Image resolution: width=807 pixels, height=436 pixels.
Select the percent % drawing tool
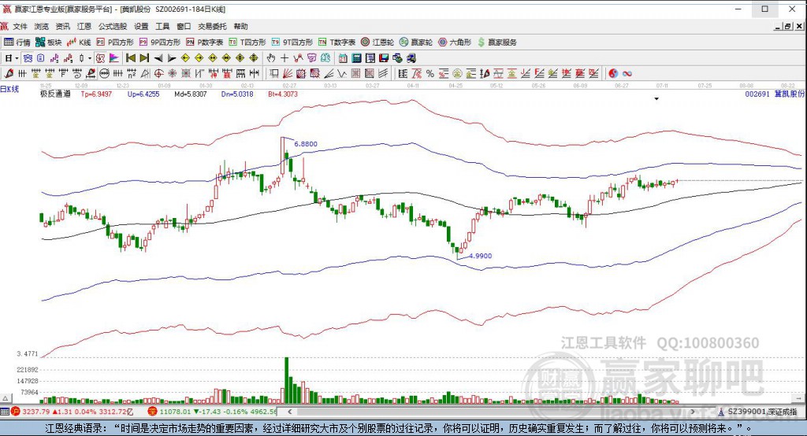point(430,73)
